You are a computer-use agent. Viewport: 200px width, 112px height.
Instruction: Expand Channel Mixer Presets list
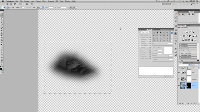(180, 55)
